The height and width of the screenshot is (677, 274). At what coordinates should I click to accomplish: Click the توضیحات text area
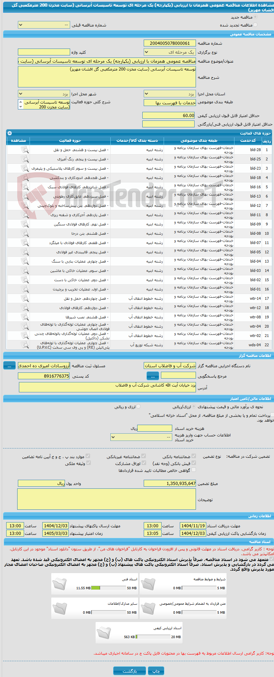pos(107,499)
